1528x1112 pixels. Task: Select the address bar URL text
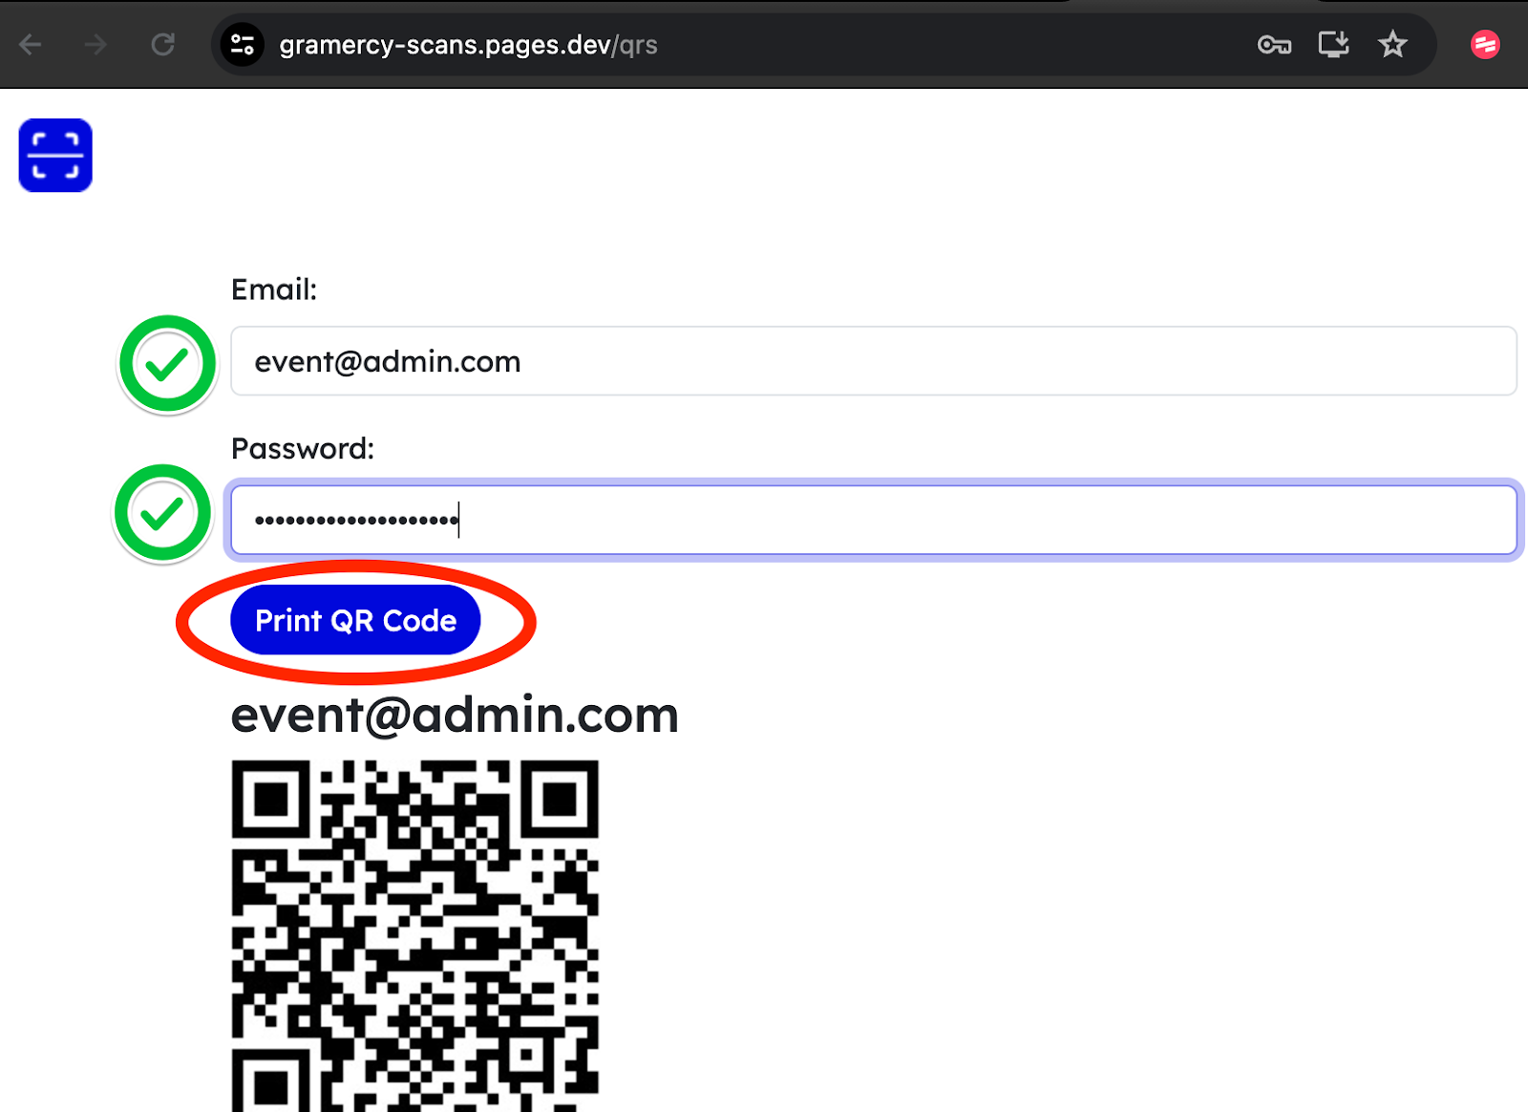[466, 44]
